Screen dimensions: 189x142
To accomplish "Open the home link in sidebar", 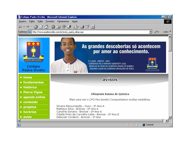I will point(28,77).
